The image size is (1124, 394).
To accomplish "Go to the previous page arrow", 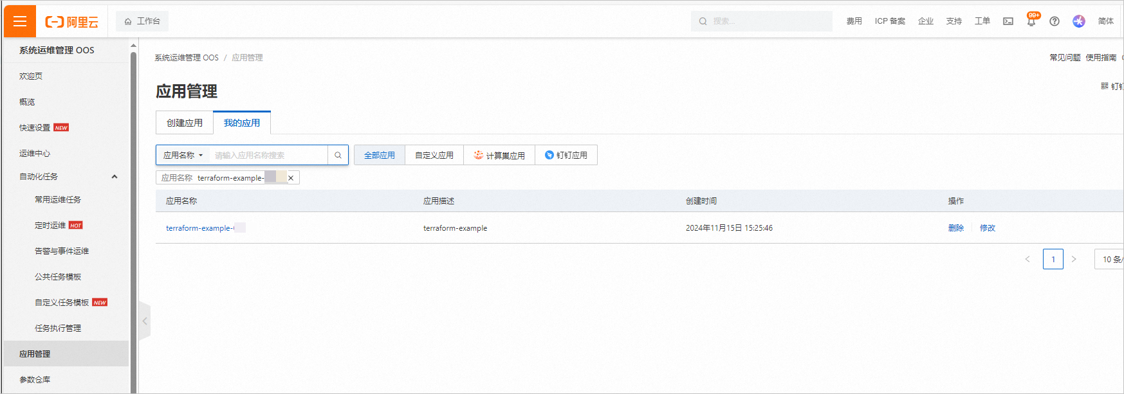I will click(x=1027, y=259).
